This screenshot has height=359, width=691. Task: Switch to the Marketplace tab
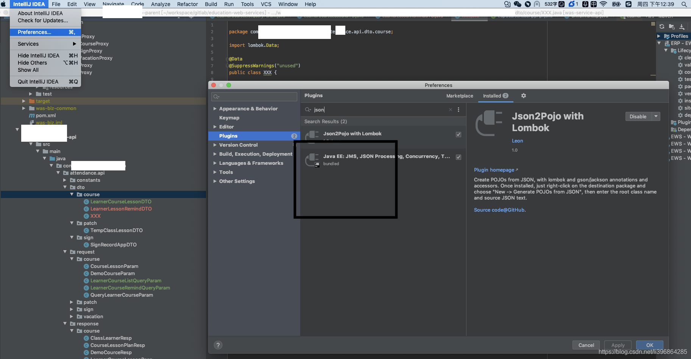tap(460, 96)
